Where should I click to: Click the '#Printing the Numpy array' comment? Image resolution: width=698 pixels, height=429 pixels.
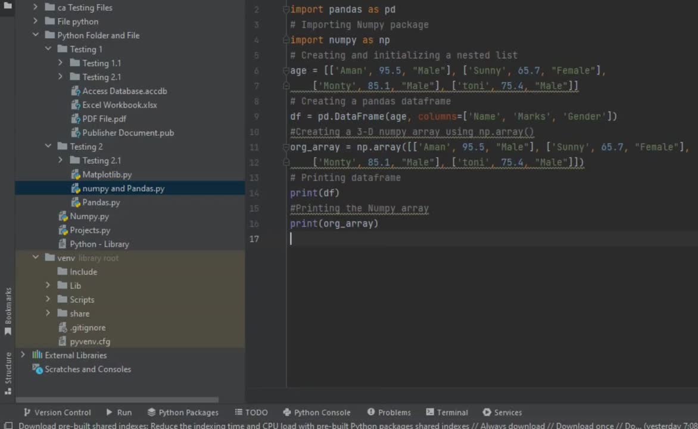click(x=359, y=208)
